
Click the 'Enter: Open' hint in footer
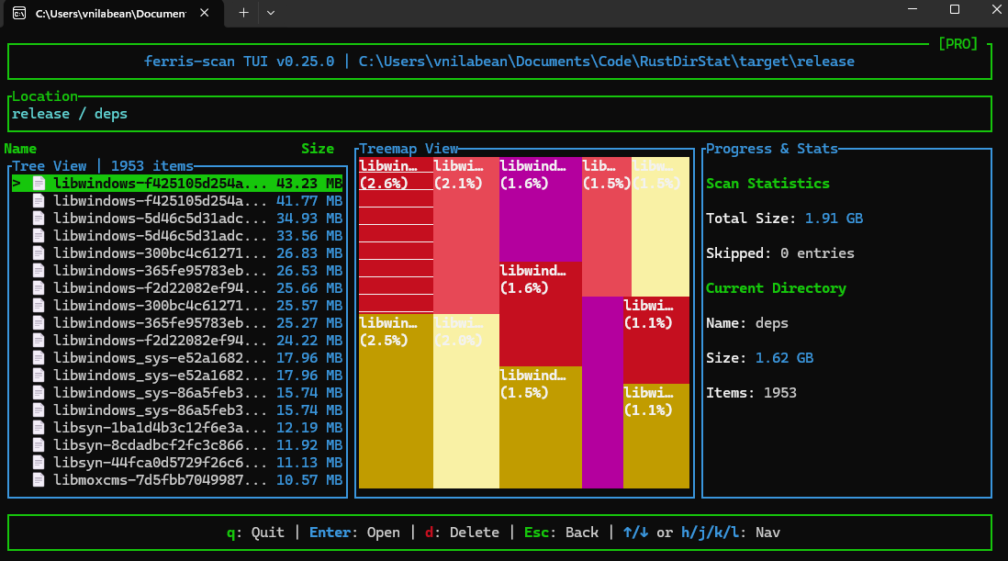354,533
